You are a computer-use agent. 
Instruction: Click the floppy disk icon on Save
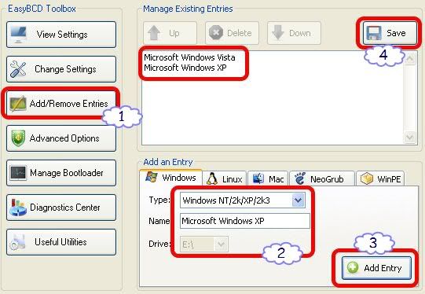click(x=374, y=33)
